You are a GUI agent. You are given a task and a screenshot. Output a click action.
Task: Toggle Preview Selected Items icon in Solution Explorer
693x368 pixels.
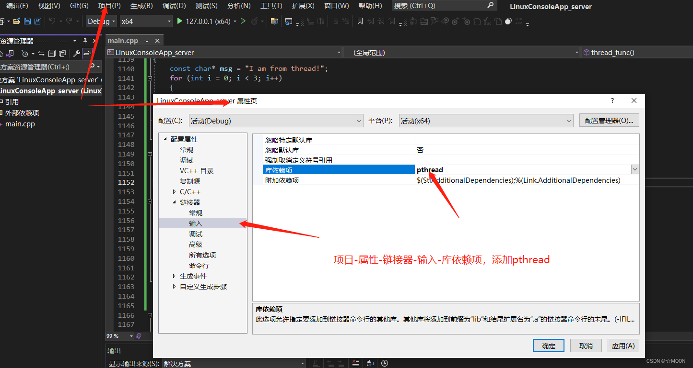coord(87,54)
